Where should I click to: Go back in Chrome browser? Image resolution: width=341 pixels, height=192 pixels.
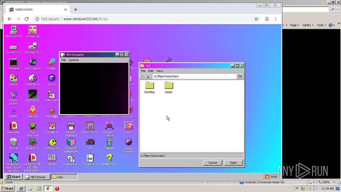(10, 19)
